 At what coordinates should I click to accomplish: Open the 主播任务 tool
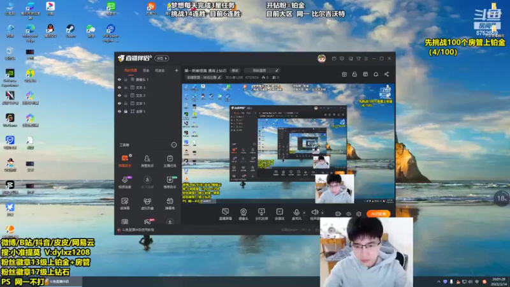[170, 161]
